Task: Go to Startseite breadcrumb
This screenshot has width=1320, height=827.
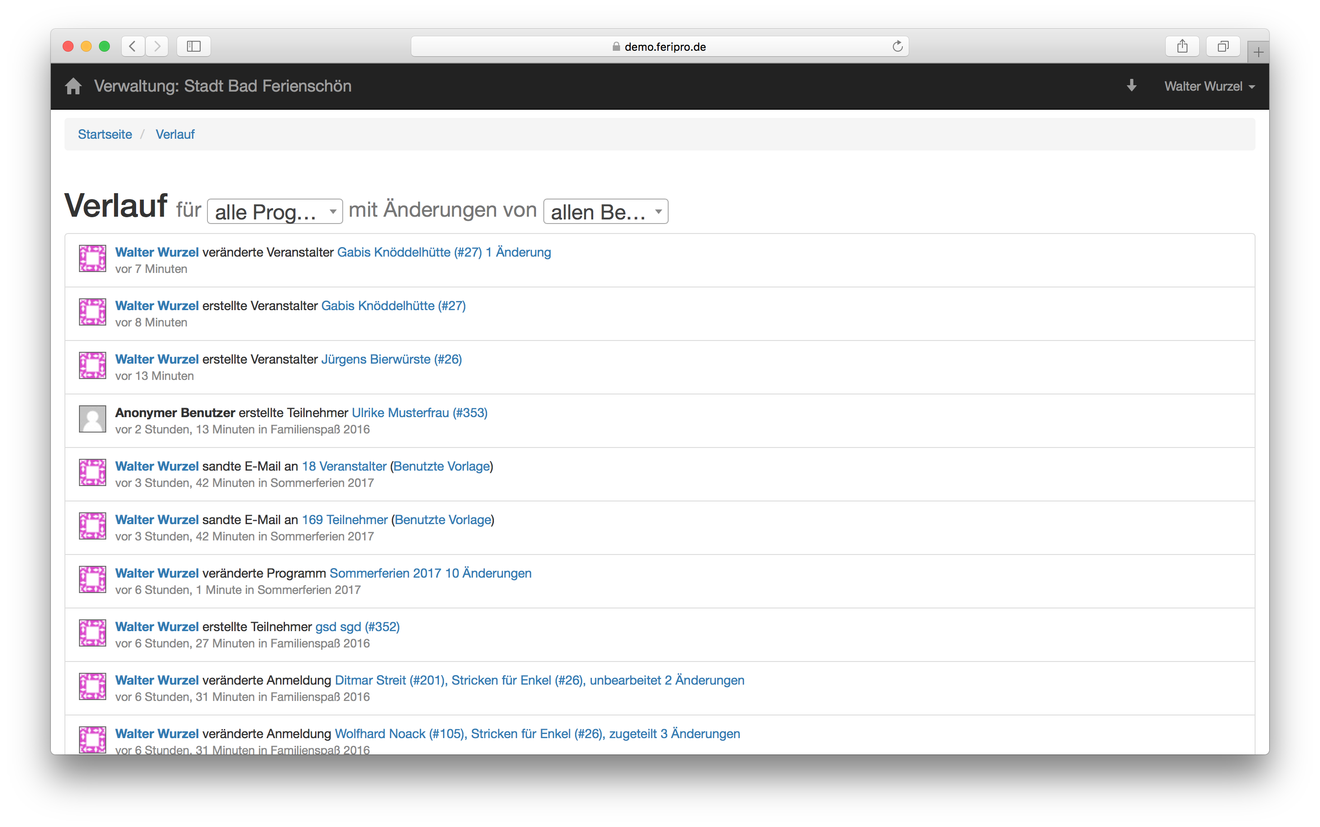Action: (105, 135)
